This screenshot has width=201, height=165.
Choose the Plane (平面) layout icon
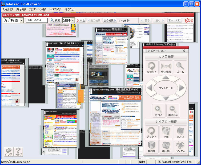(x=166, y=132)
